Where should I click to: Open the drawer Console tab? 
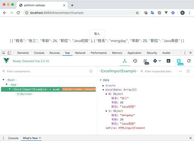[x=13, y=138]
